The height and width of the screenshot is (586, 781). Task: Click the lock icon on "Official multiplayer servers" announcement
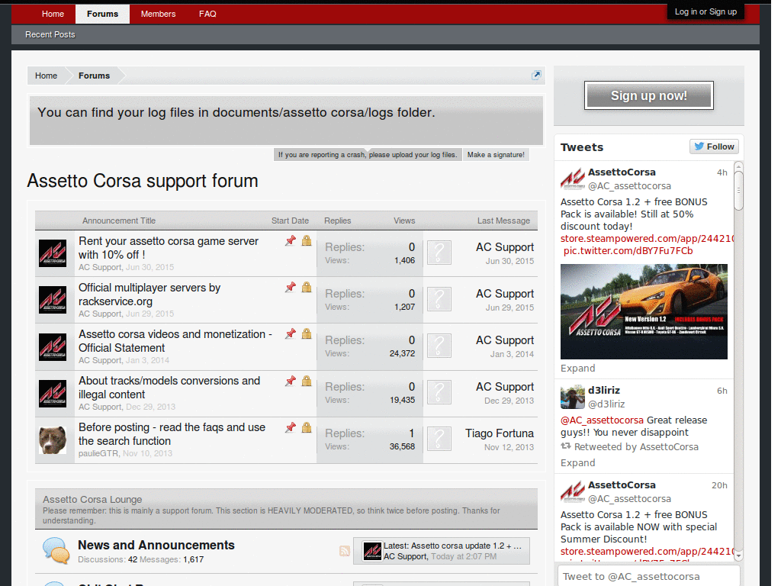[x=307, y=287]
